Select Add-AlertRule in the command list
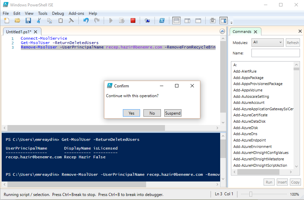304x200 pixels. point(245,71)
